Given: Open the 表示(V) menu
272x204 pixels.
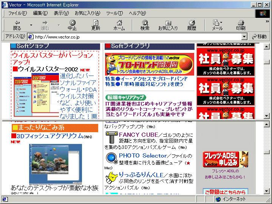Looking at the screenshot, I should pos(61,13).
